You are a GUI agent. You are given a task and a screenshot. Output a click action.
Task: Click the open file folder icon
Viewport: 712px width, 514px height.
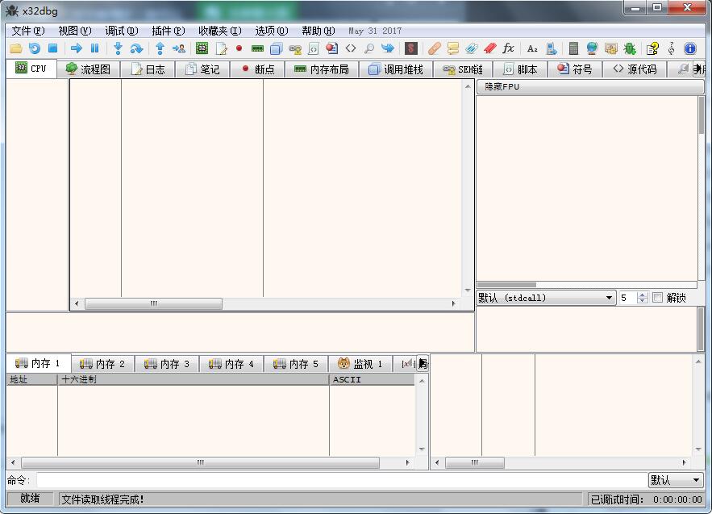click(16, 48)
